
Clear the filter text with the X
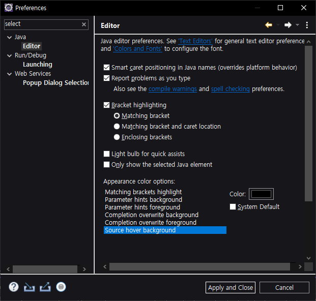(84, 24)
